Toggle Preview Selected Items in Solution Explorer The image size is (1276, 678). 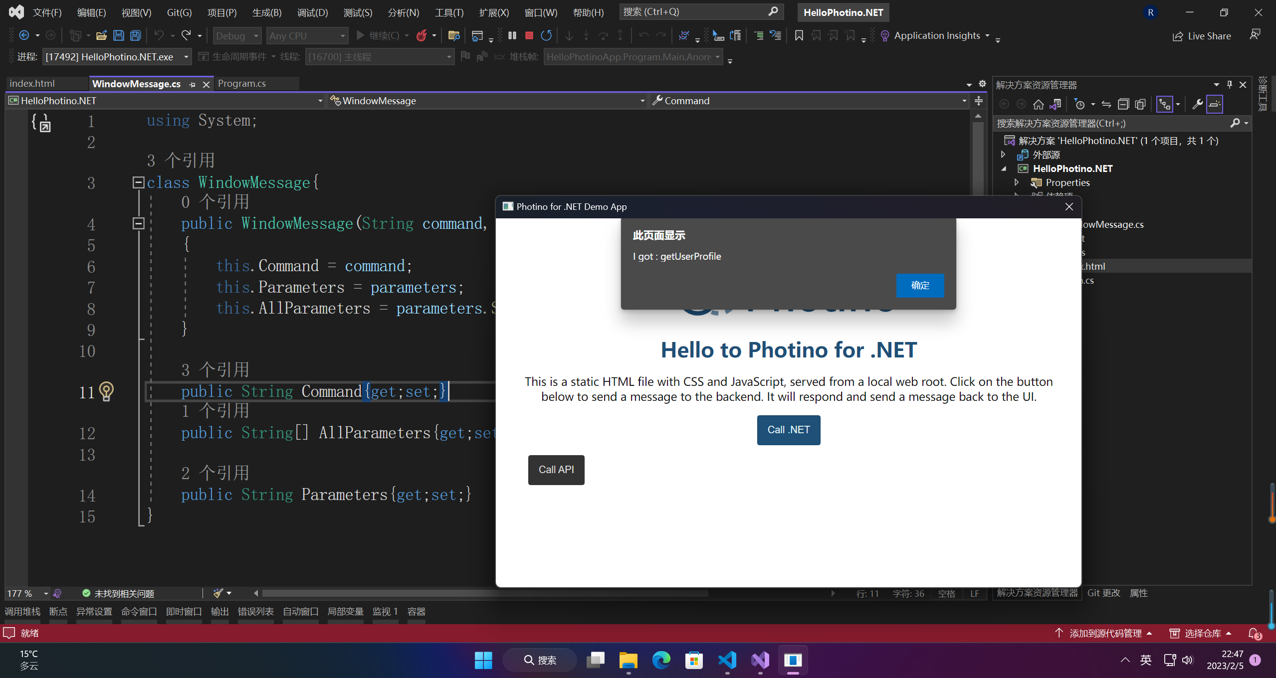pyautogui.click(x=1215, y=104)
